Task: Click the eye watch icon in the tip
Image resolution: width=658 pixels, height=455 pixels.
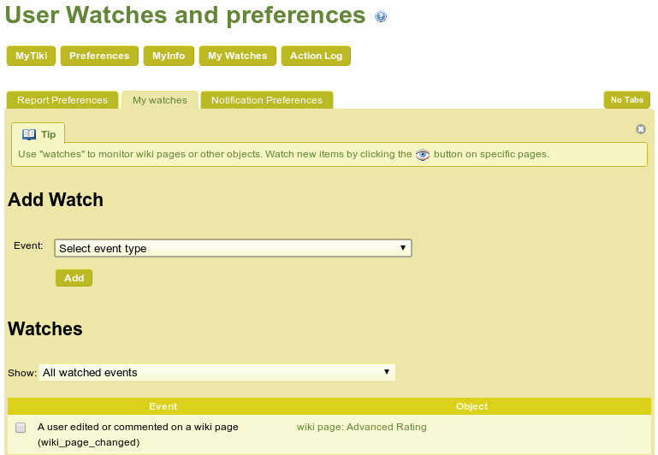Action: (423, 155)
